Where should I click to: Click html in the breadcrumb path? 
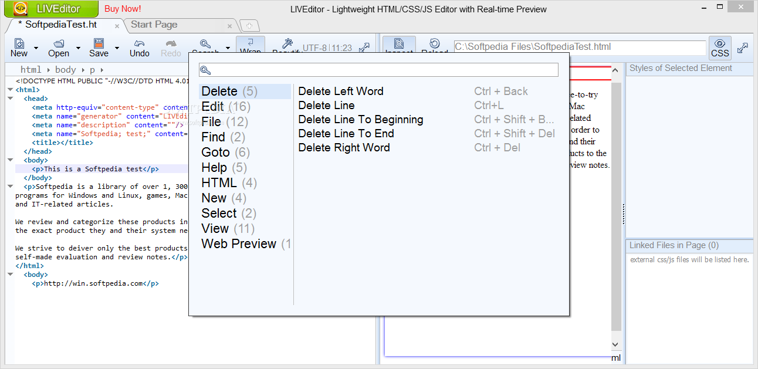pos(31,70)
